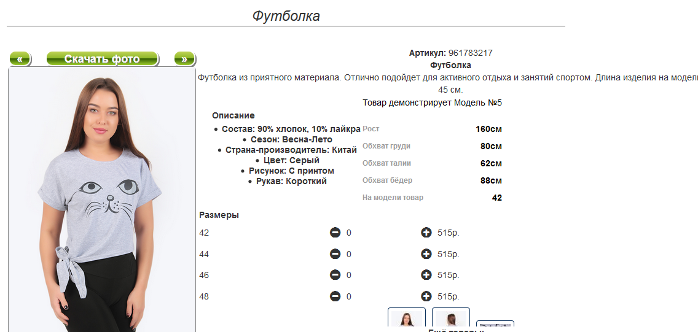
Task: Click the Размеры section label
Action: [x=219, y=215]
